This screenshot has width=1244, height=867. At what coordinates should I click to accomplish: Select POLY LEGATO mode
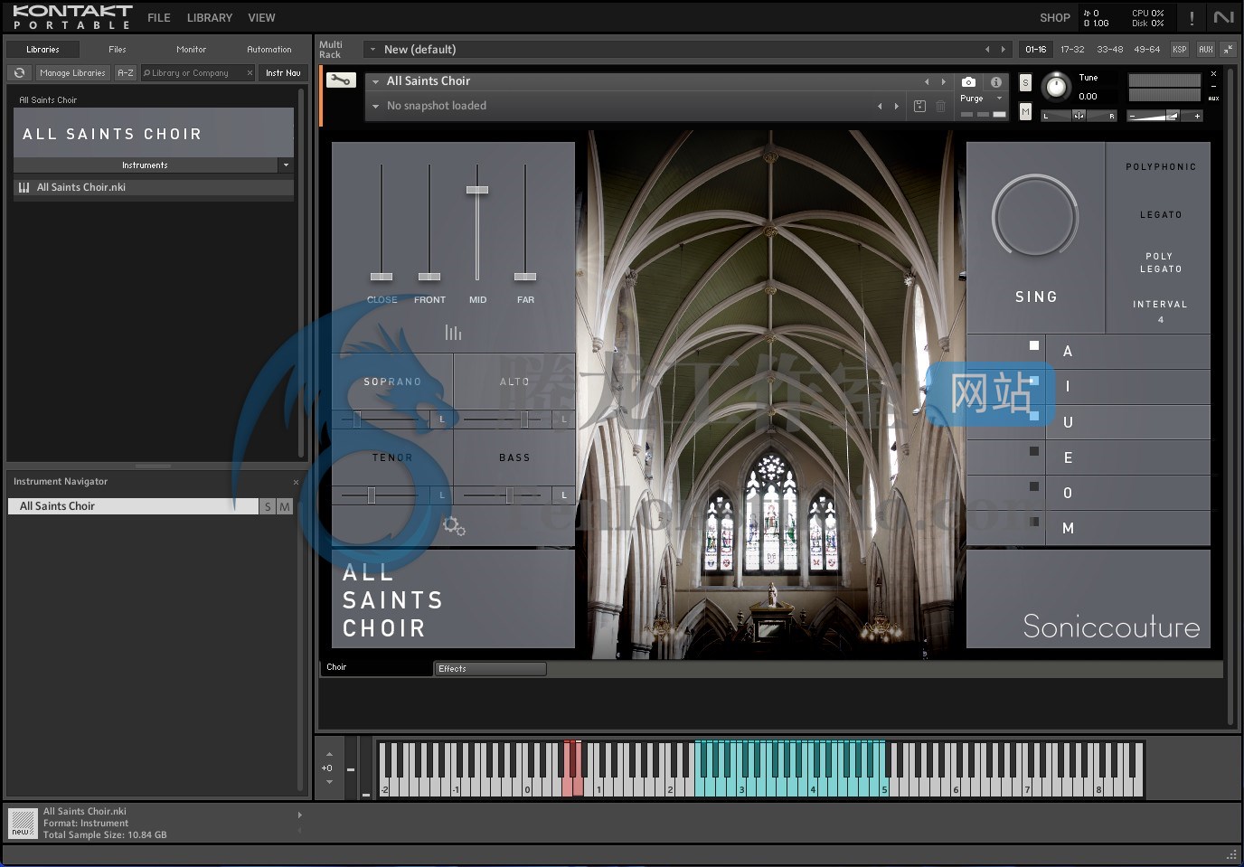pos(1161,263)
